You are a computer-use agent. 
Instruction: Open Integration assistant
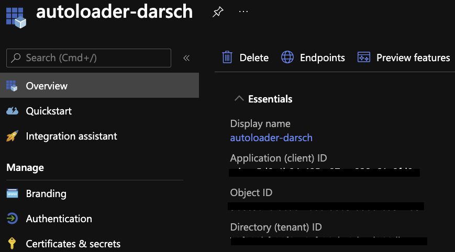[71, 136]
